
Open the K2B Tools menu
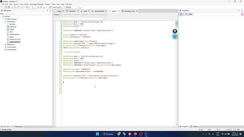point(69,4)
